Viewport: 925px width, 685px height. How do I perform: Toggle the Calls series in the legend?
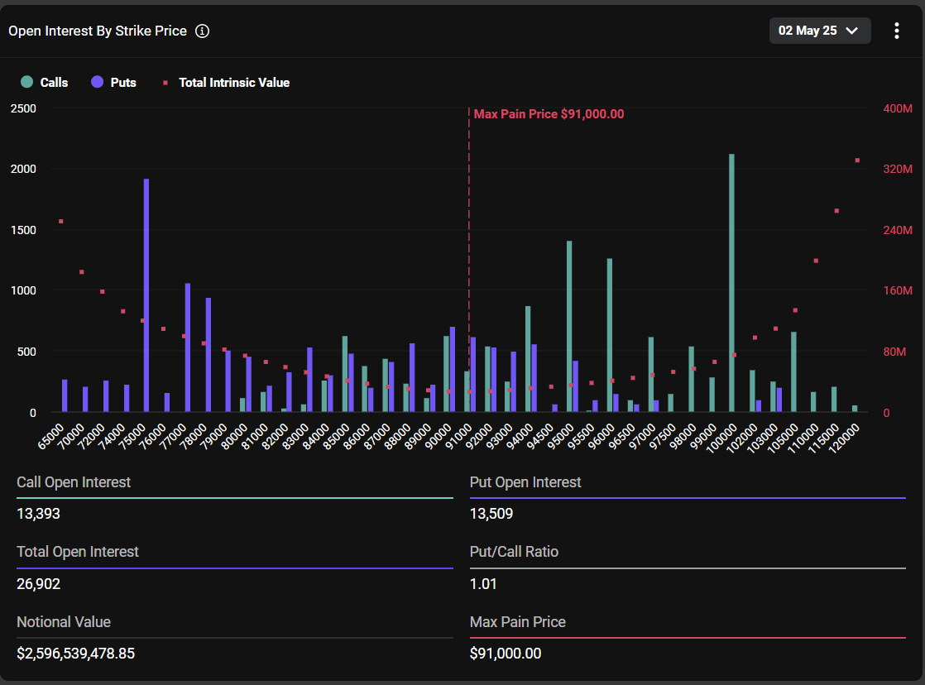tap(46, 83)
